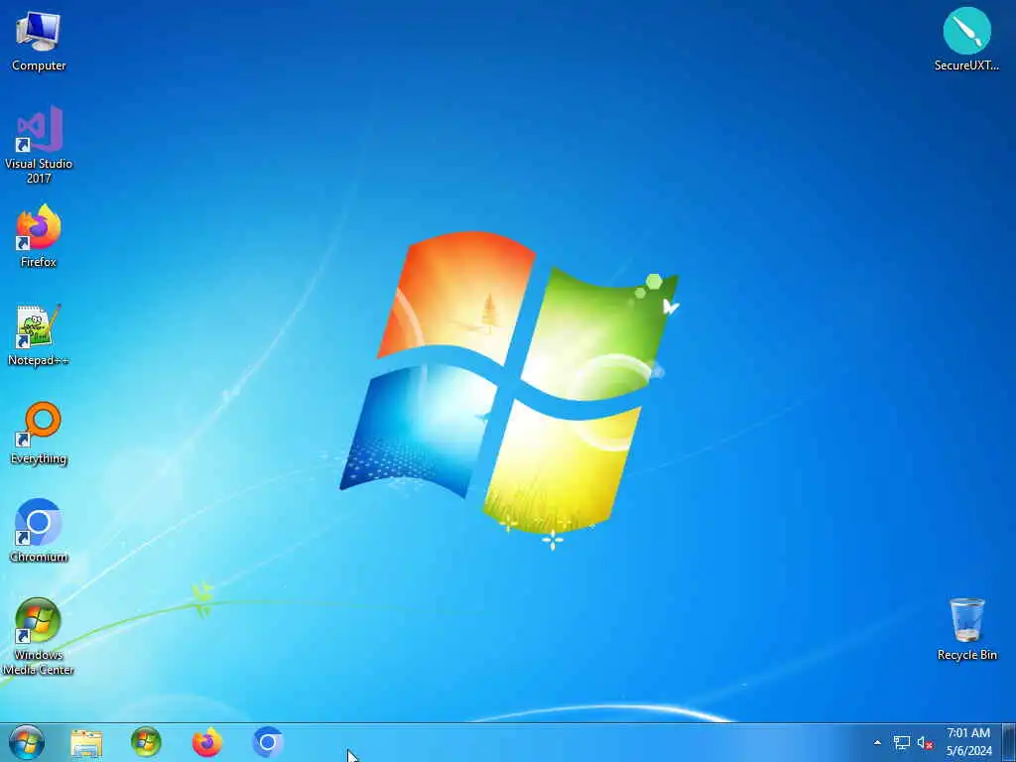Select the SecureUXT desktop icon
The height and width of the screenshot is (762, 1016).
(966, 40)
